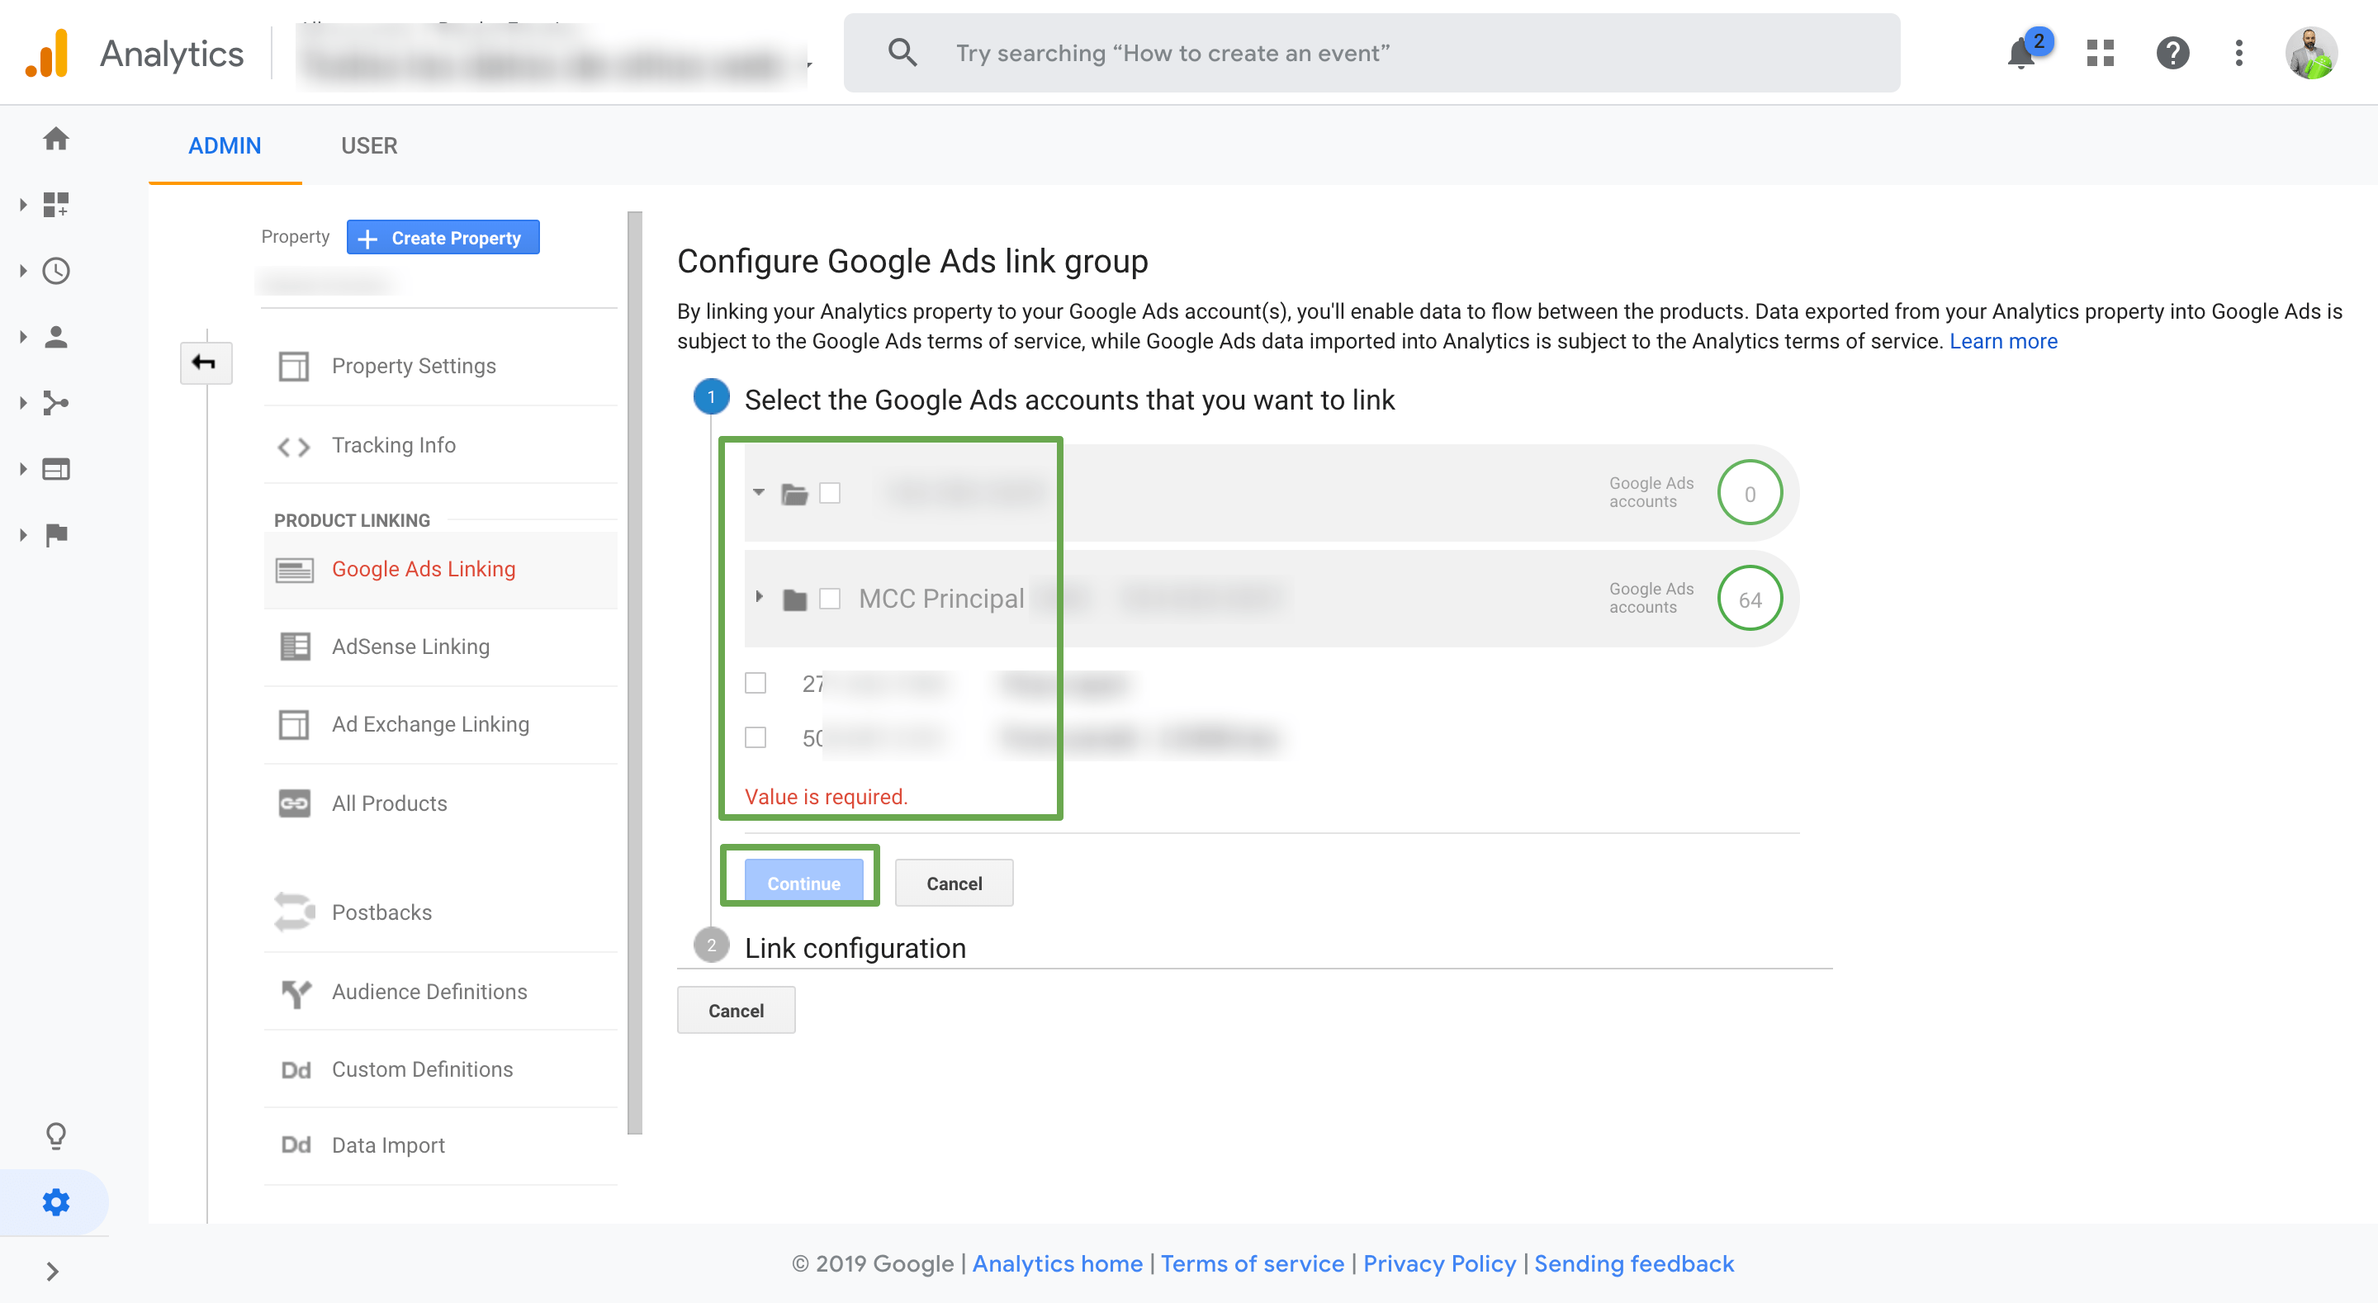The image size is (2378, 1303).
Task: Click the back arrow button in property column
Action: (205, 362)
